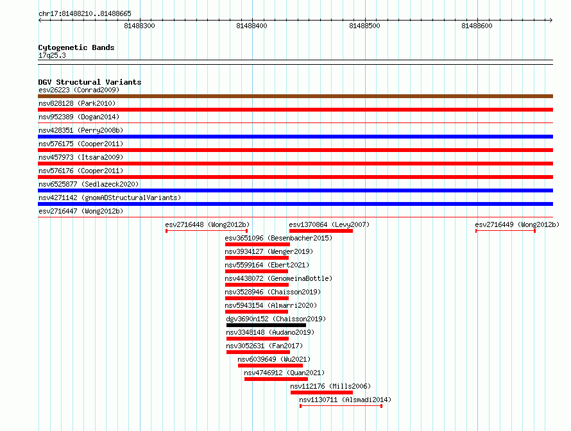This screenshot has height=431, width=571.
Task: Open esv2716447 (Wong2012b) variant label
Action: pos(81,211)
